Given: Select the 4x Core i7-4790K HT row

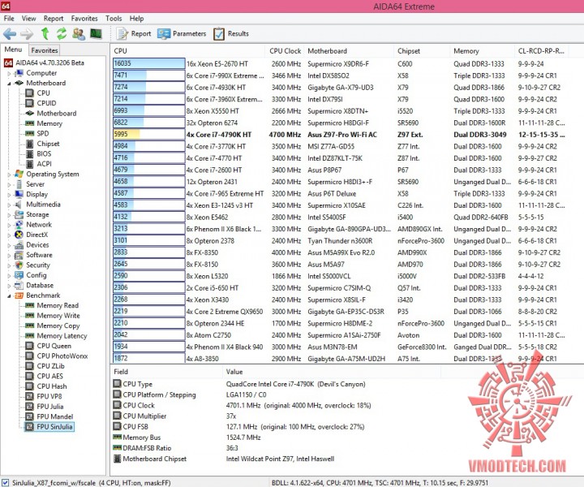Looking at the screenshot, I should 339,135.
